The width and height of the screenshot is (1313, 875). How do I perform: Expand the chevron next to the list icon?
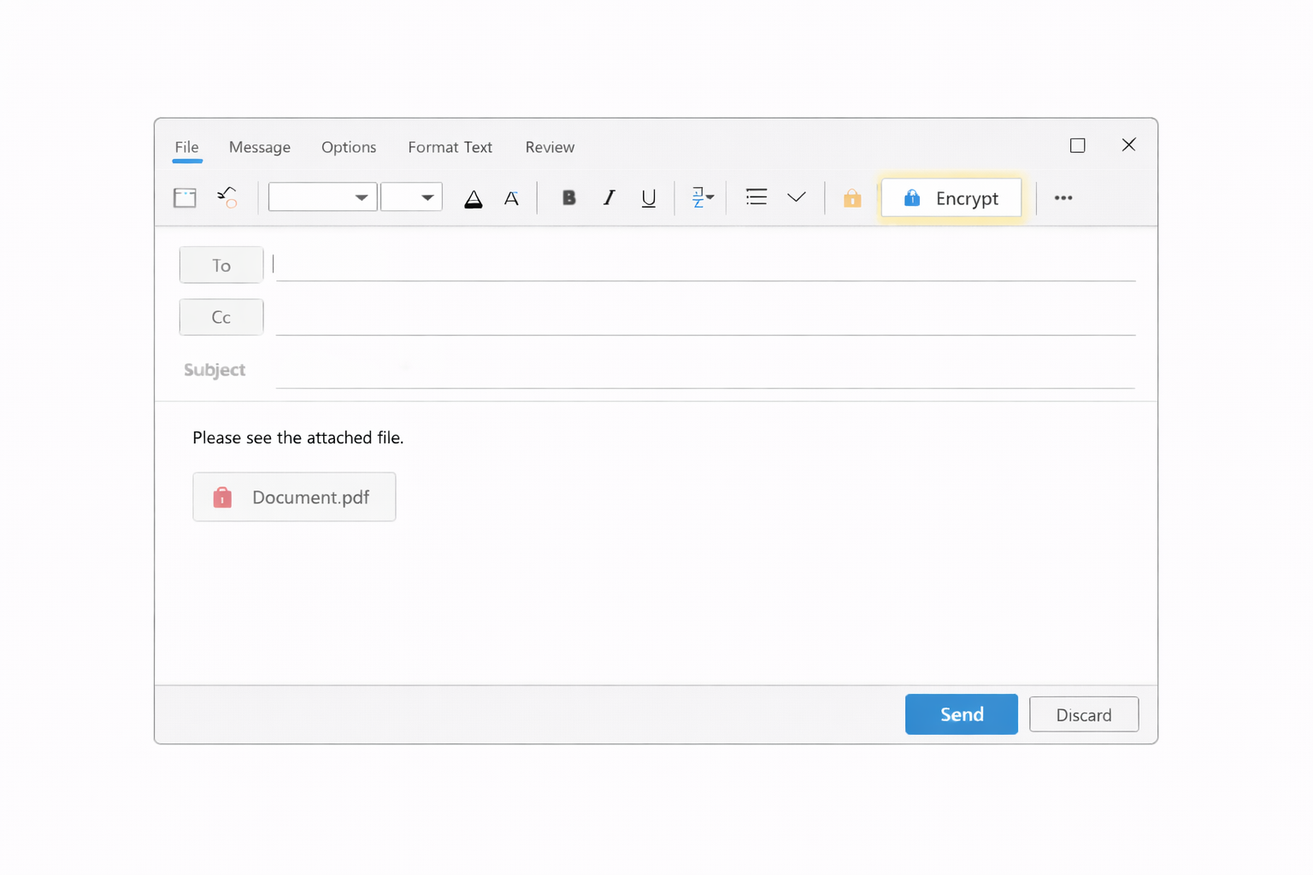coord(796,197)
